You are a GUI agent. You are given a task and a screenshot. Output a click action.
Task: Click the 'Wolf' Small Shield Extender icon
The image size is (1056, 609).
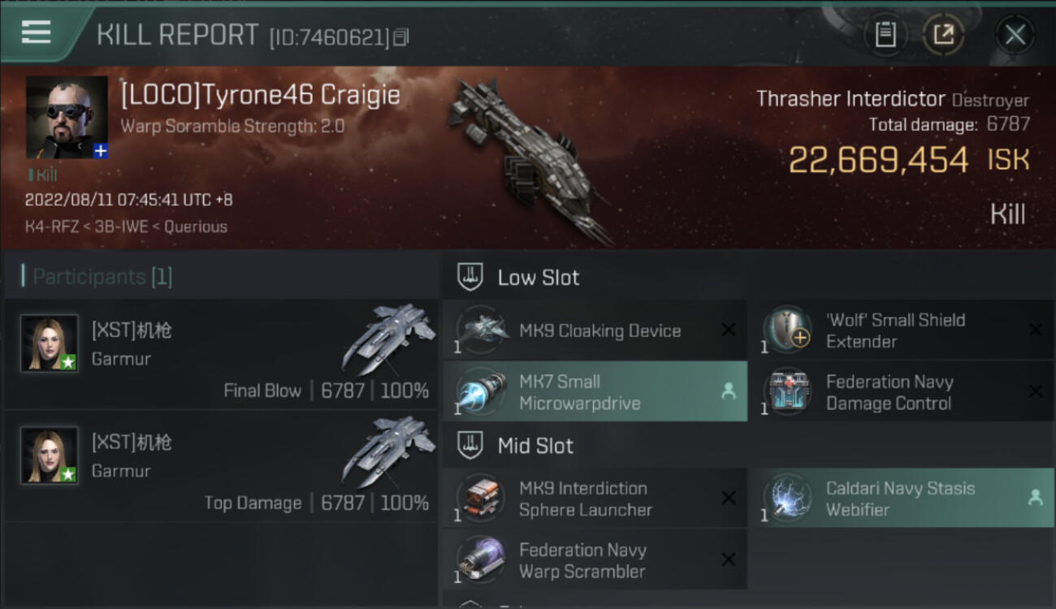point(788,330)
